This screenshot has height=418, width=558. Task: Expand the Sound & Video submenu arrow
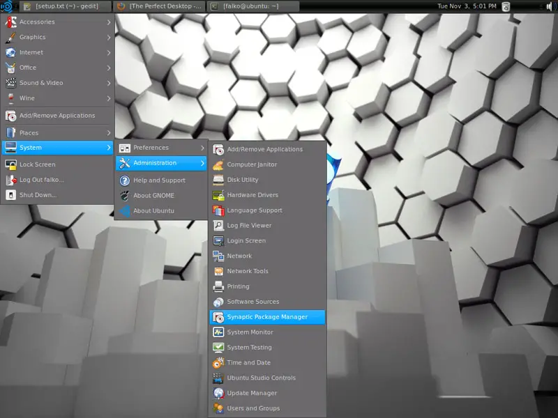109,83
